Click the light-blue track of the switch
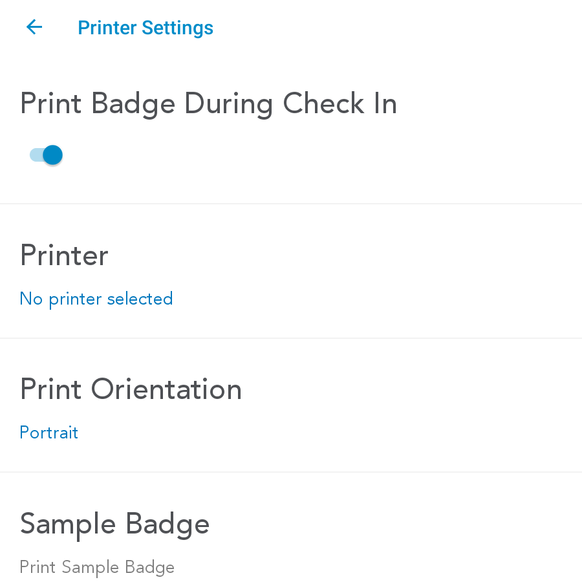Viewport: 582px width, 582px height. (36, 155)
